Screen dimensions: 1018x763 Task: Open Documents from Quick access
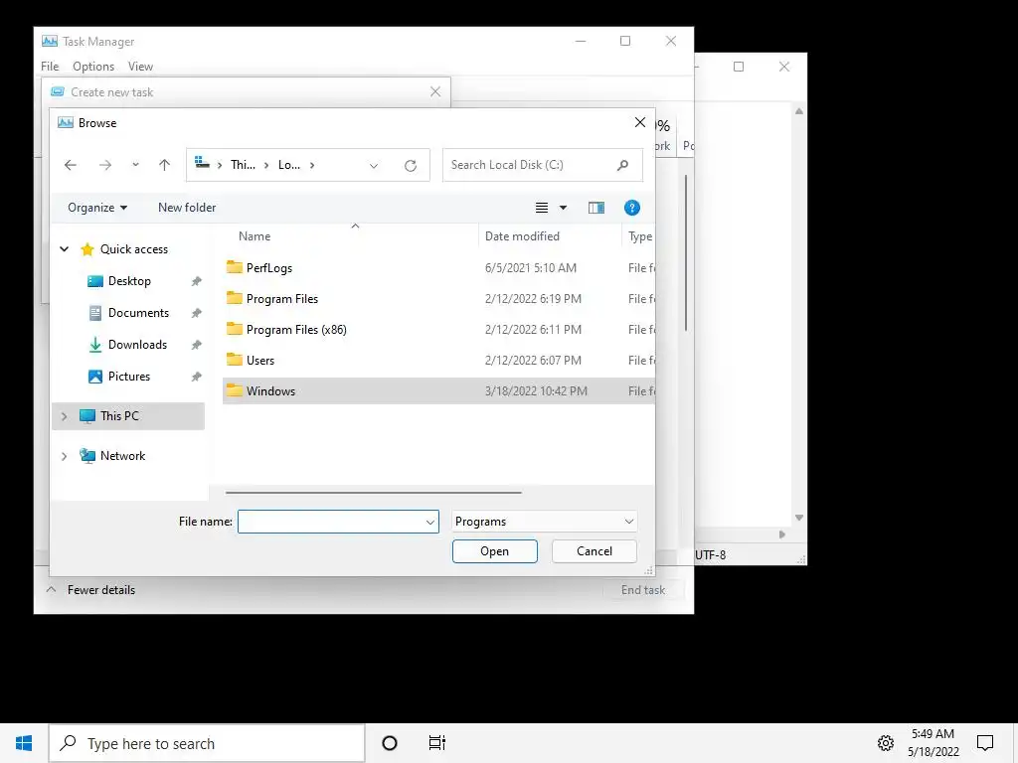point(138,313)
